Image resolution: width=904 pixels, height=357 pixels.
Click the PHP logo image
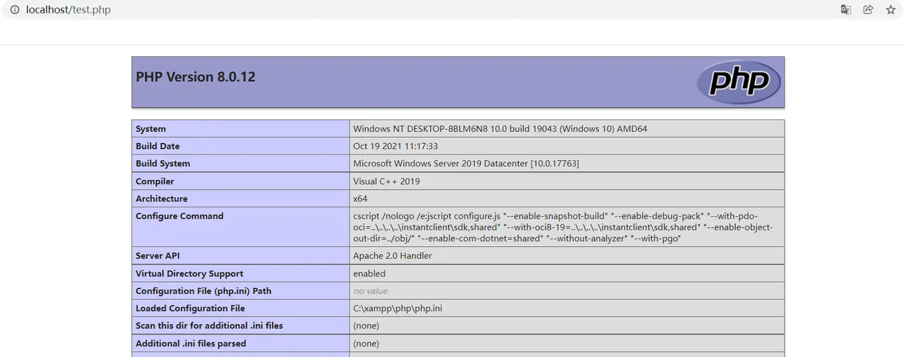point(738,82)
